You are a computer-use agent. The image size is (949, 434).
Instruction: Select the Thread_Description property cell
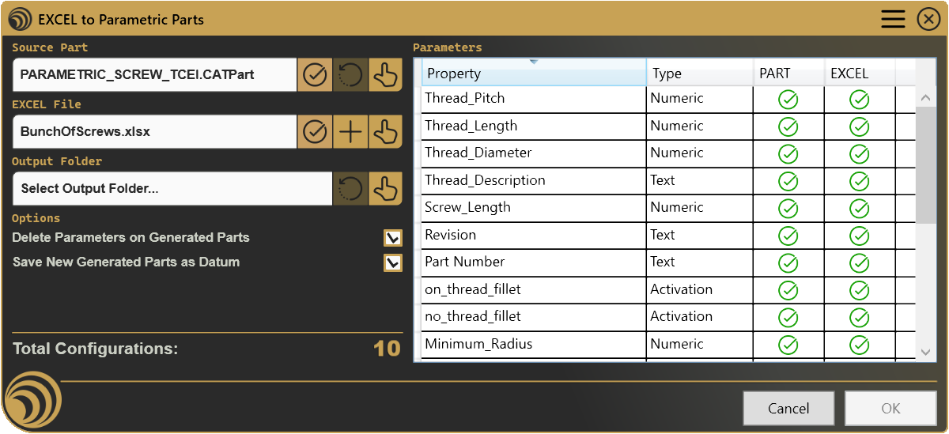pyautogui.click(x=534, y=181)
